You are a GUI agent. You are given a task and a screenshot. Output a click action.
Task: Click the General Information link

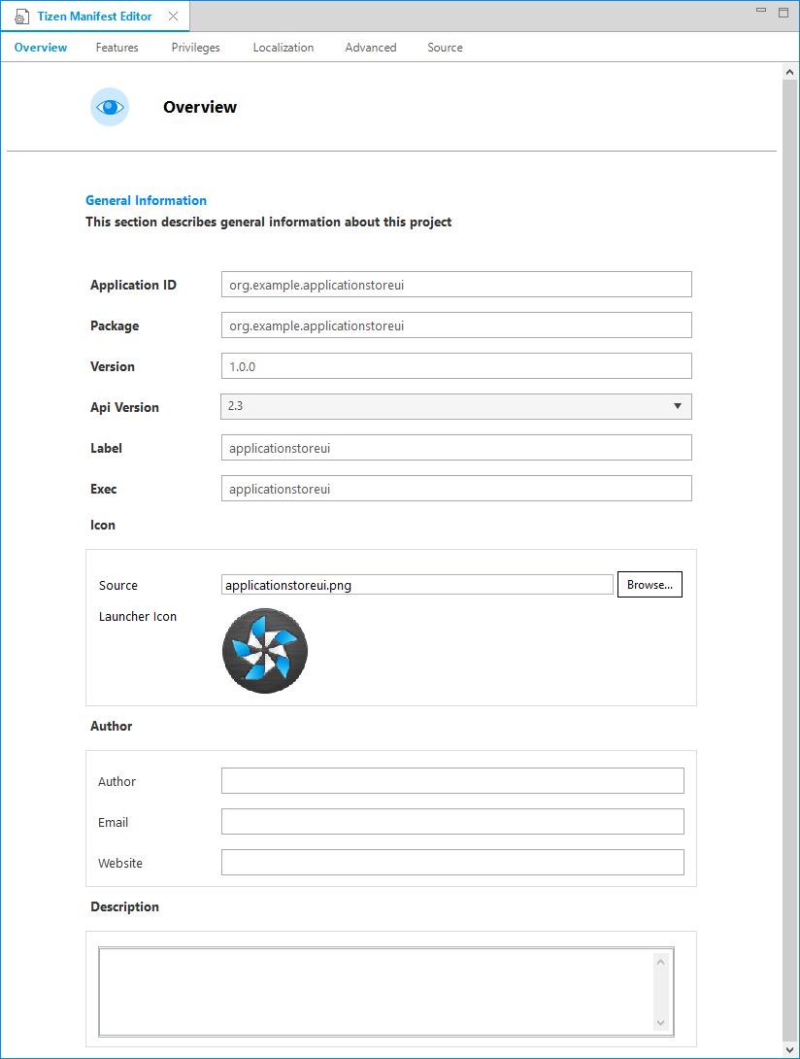[x=146, y=200]
